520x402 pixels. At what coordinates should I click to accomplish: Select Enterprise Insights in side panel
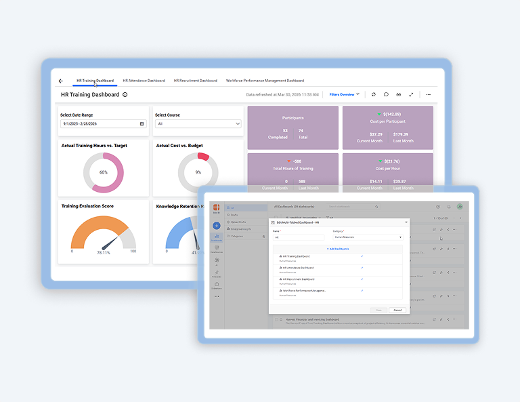tap(246, 229)
